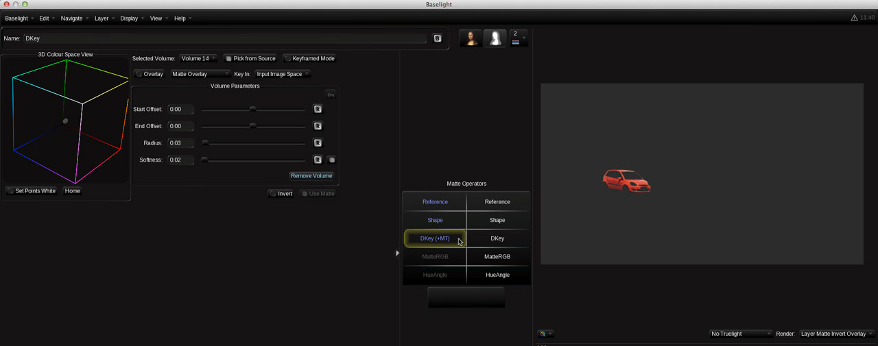
Task: Click the keyframe key icon in Volume Parameters
Action: 331,95
